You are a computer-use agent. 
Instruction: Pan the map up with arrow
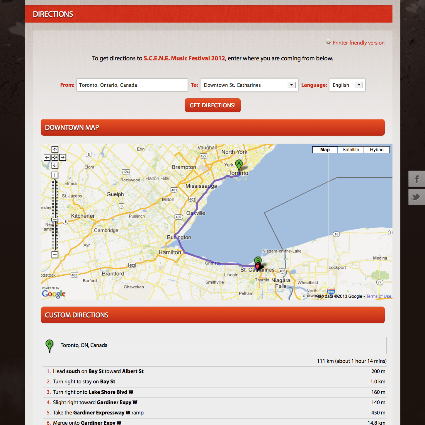(55, 149)
